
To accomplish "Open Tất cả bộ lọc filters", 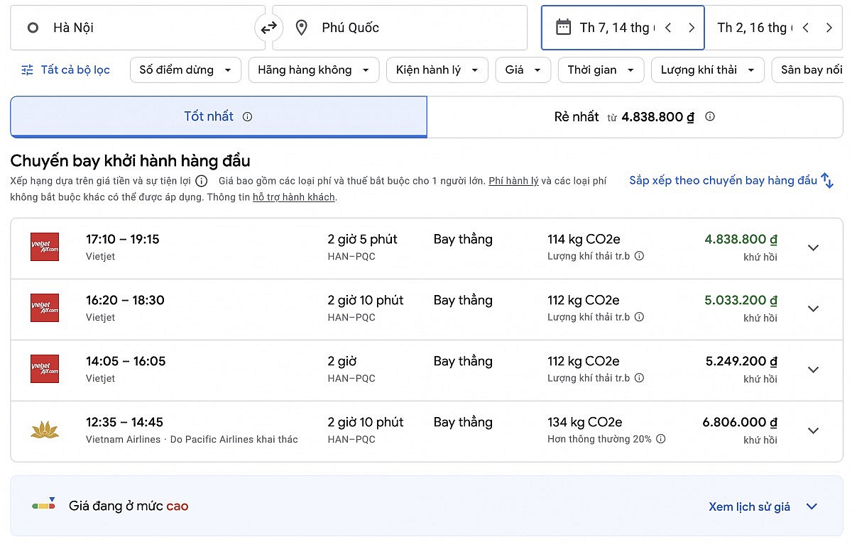I will [66, 70].
